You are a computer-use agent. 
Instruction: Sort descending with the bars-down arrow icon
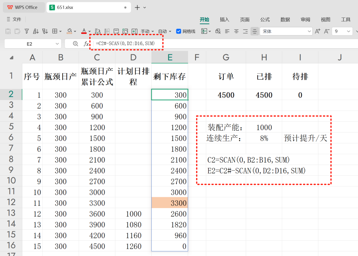coord(45,31)
